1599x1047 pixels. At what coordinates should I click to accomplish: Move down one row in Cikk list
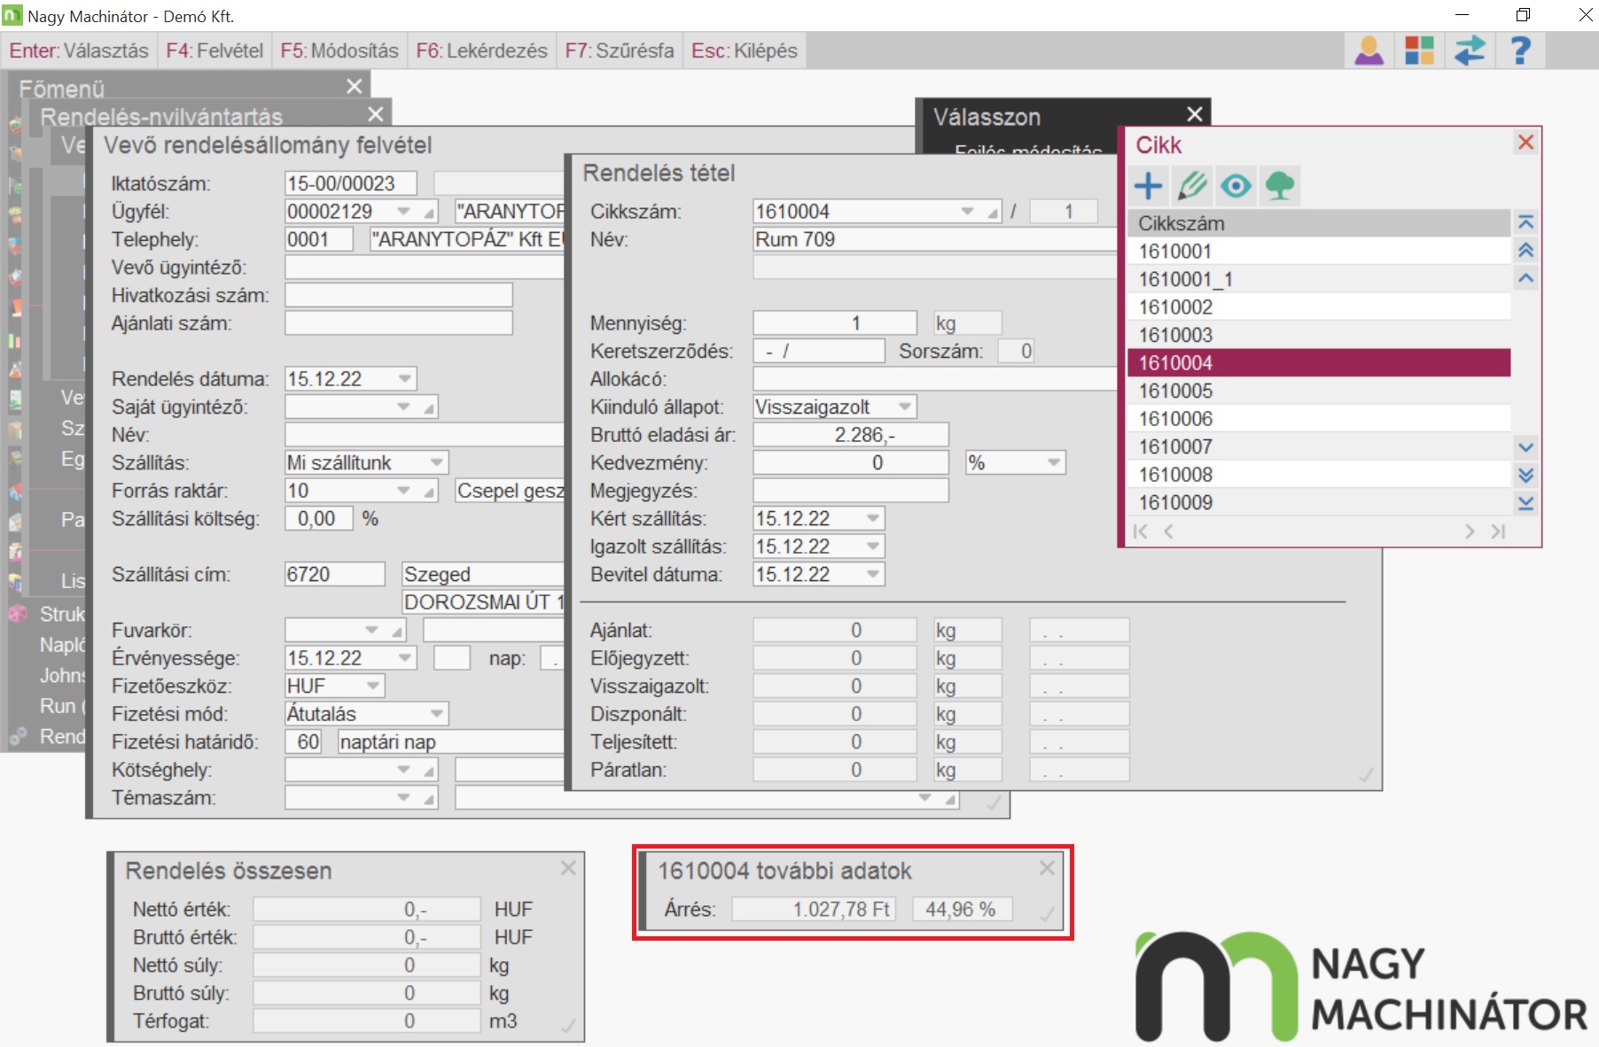pyautogui.click(x=1525, y=447)
